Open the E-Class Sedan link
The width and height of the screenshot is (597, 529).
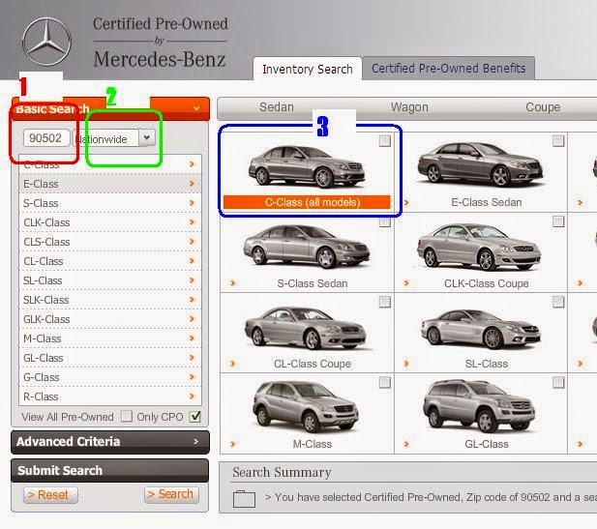click(x=486, y=202)
